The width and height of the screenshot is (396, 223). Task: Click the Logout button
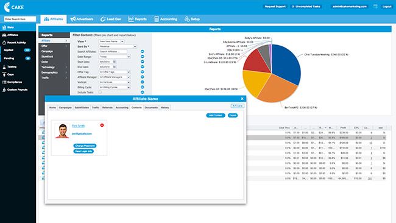click(x=387, y=7)
